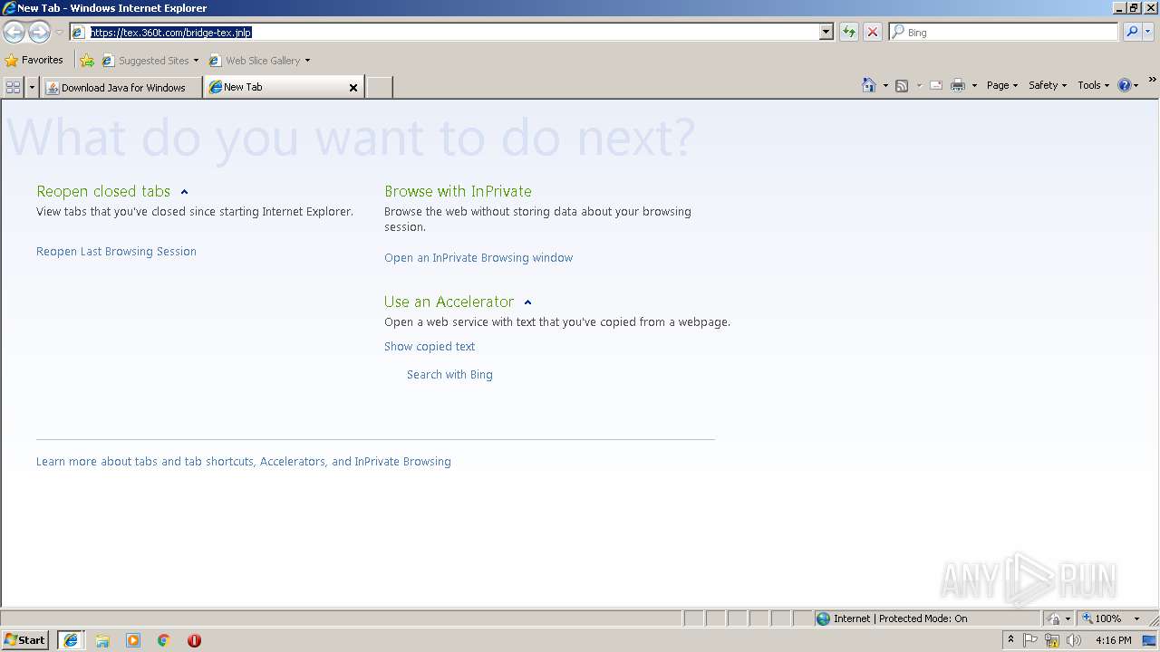1160x652 pixels.
Task: Open the status bar security lock dropdown
Action: point(1059,618)
